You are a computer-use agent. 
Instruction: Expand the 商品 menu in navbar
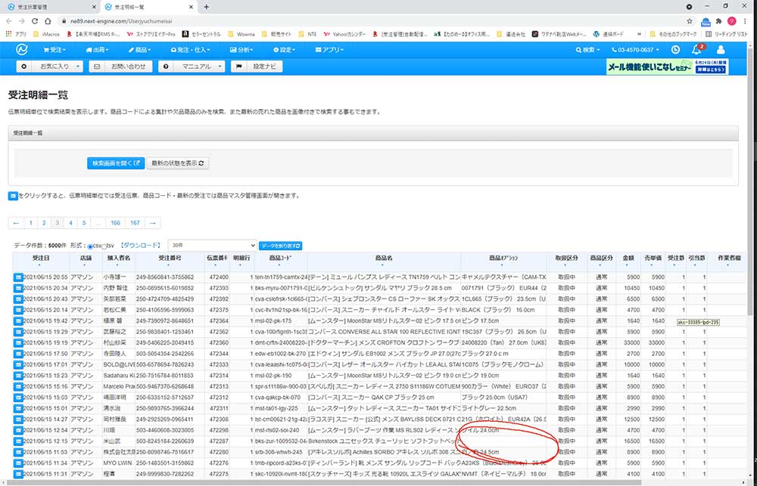[x=139, y=50]
